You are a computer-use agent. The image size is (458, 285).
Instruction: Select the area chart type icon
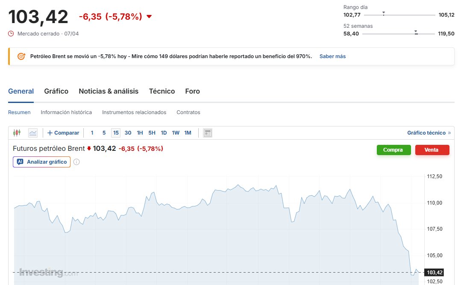[x=33, y=133]
